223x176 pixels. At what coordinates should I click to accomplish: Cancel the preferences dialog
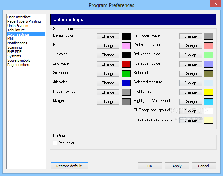click(204, 166)
